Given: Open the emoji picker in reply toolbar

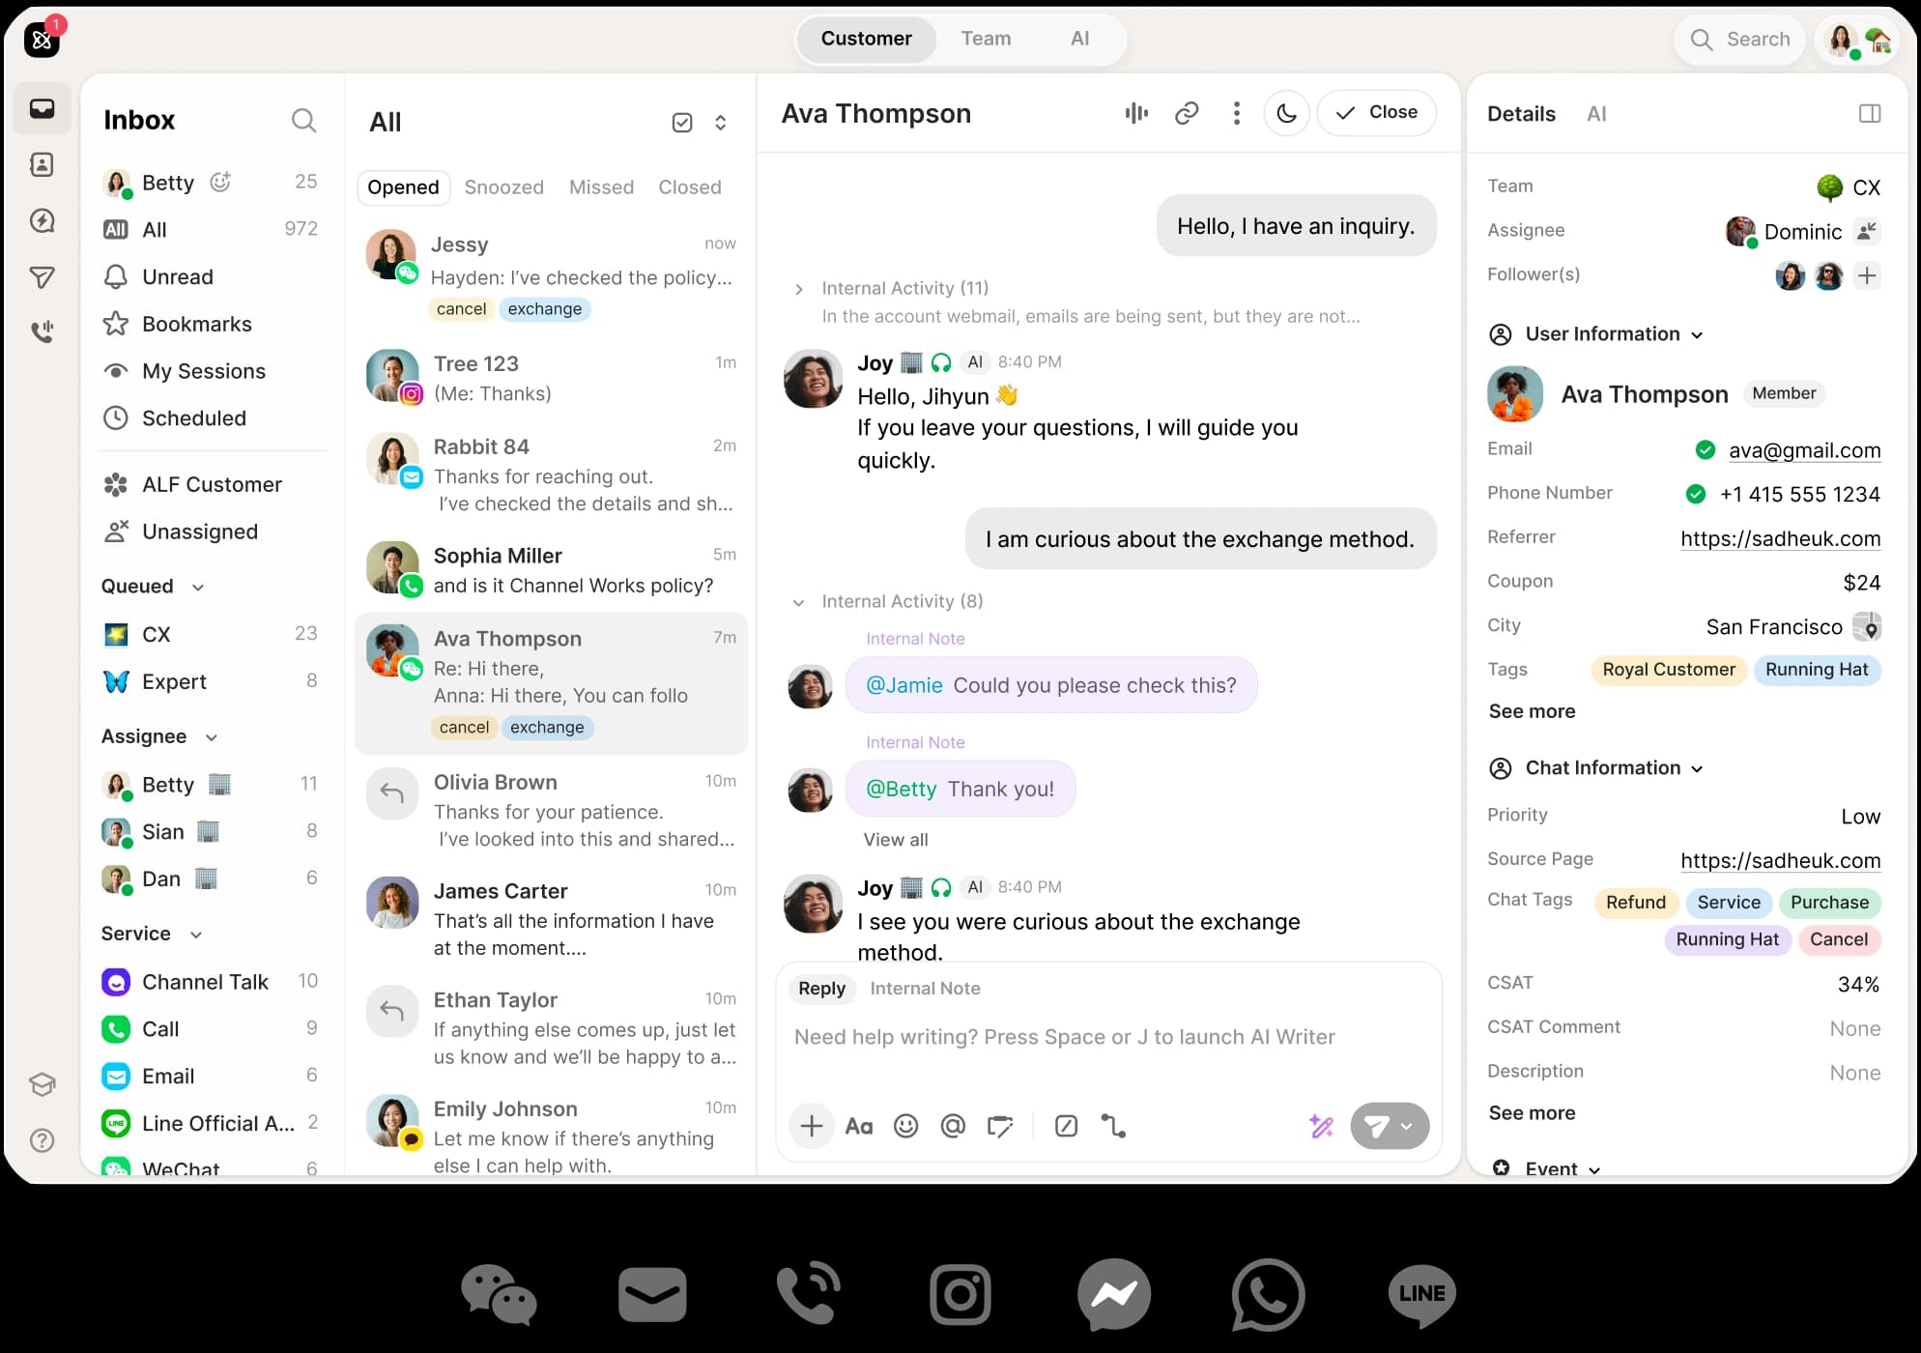Looking at the screenshot, I should pos(905,1126).
